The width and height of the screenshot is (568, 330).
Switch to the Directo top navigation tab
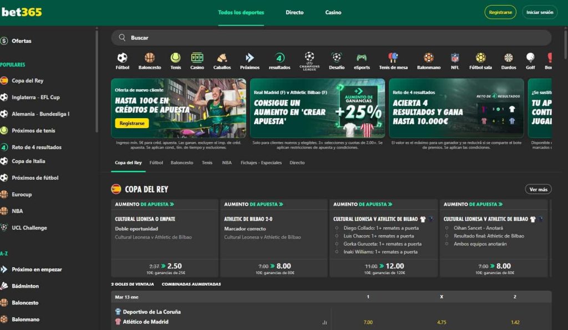pos(295,12)
